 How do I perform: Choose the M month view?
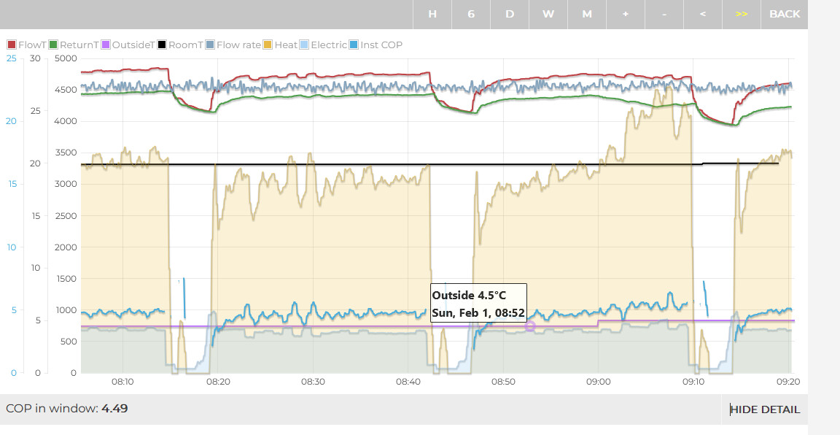(x=587, y=14)
